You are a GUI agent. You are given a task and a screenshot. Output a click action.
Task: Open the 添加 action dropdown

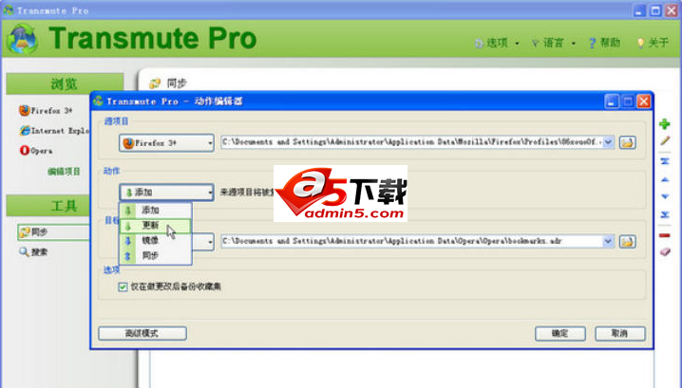[x=166, y=192]
